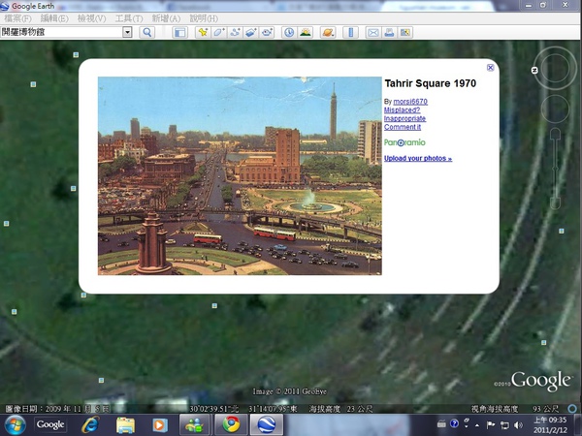Open the 新增(A) menu

pyautogui.click(x=166, y=18)
